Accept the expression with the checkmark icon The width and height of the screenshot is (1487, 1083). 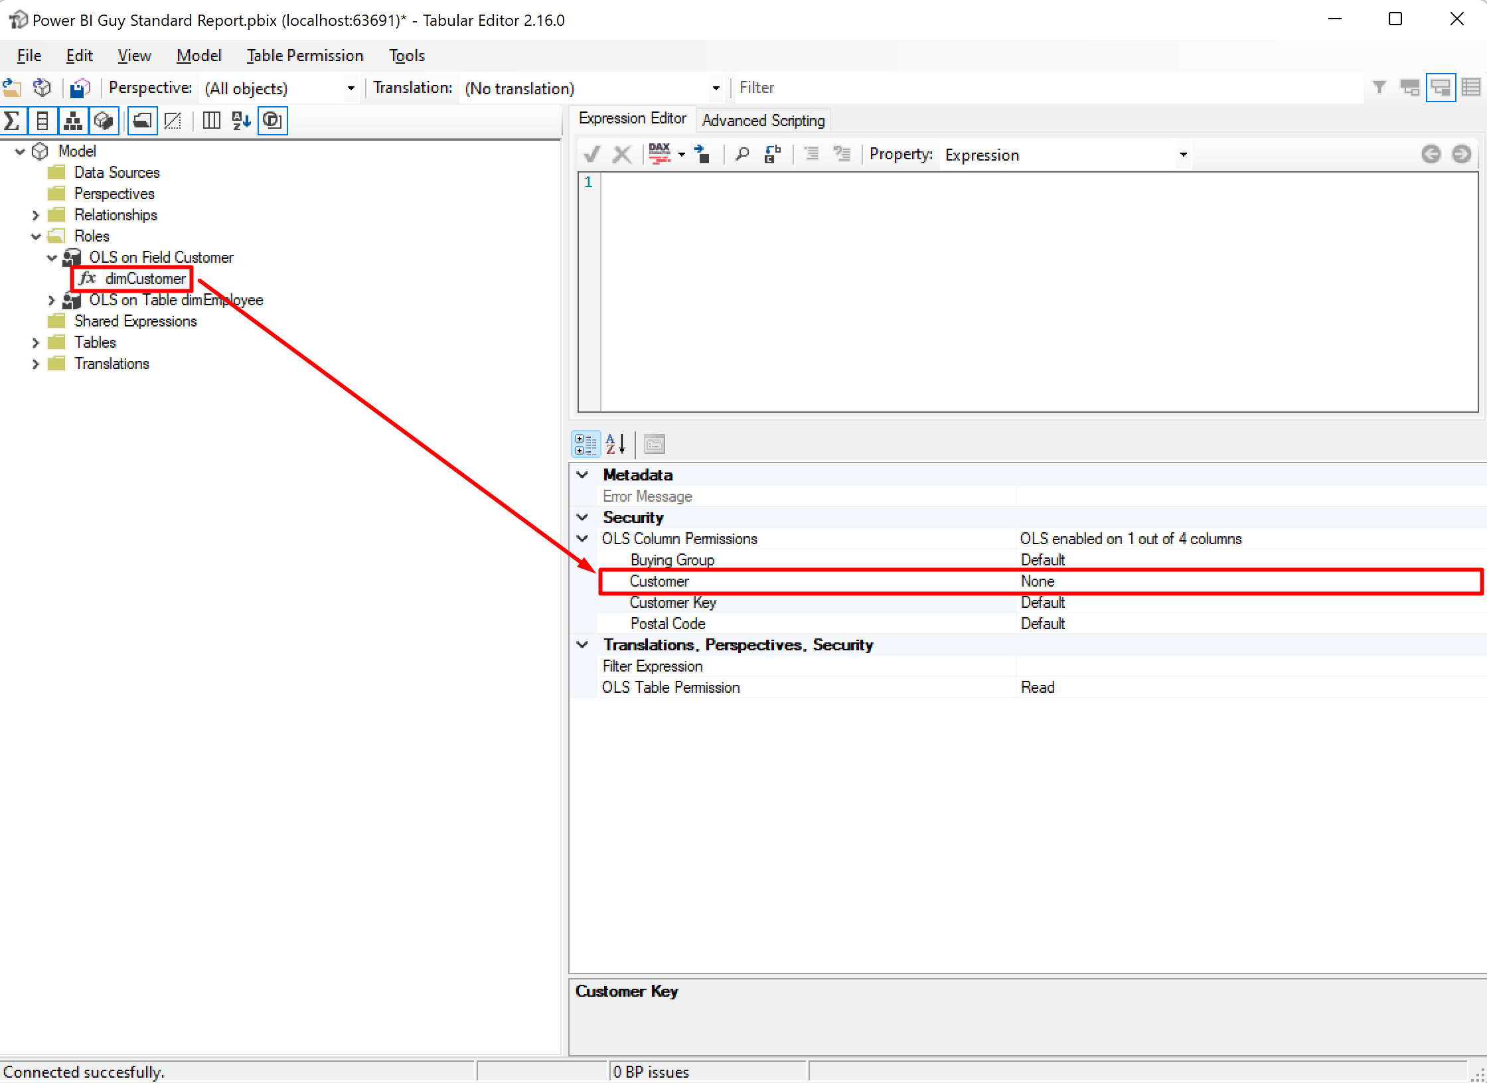(591, 154)
